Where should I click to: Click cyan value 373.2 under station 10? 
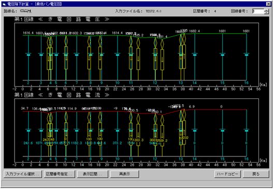click(x=117, y=143)
